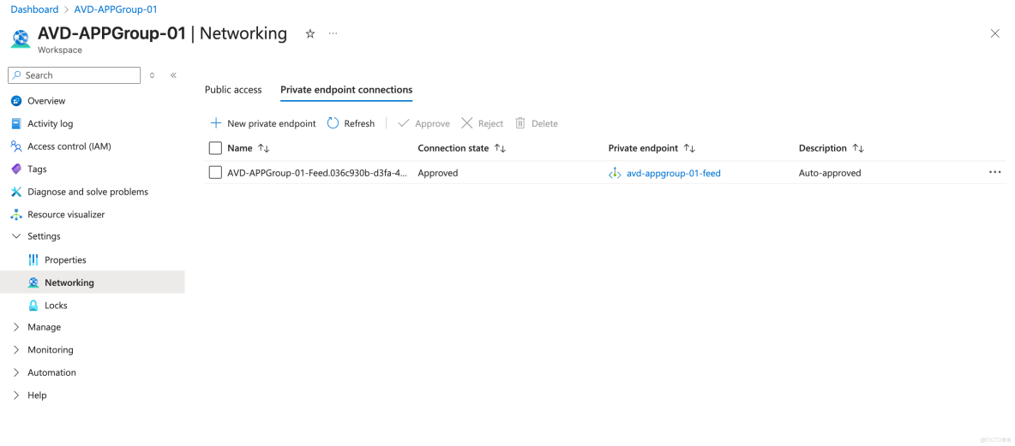Open Tags page

tap(37, 169)
